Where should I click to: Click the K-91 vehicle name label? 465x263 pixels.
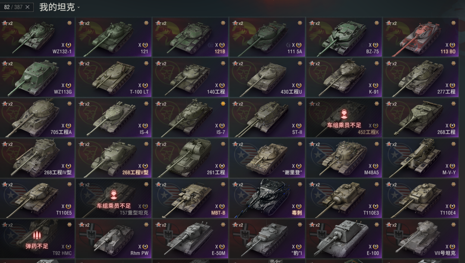pyautogui.click(x=374, y=92)
